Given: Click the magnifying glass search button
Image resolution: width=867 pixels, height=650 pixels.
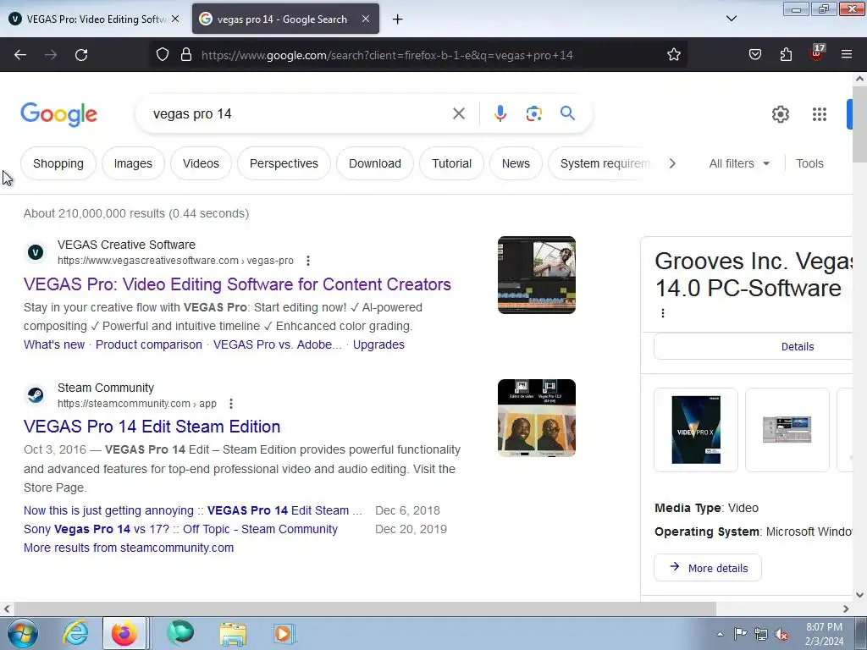Looking at the screenshot, I should (x=567, y=114).
